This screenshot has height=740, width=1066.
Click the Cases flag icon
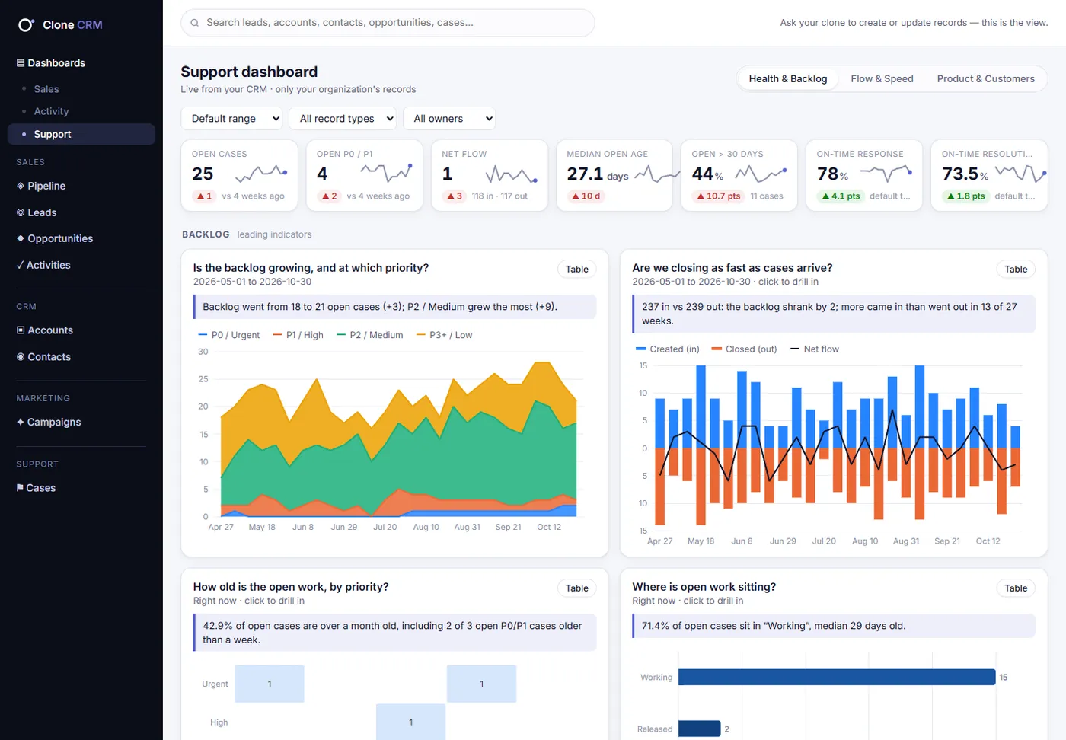tap(20, 488)
